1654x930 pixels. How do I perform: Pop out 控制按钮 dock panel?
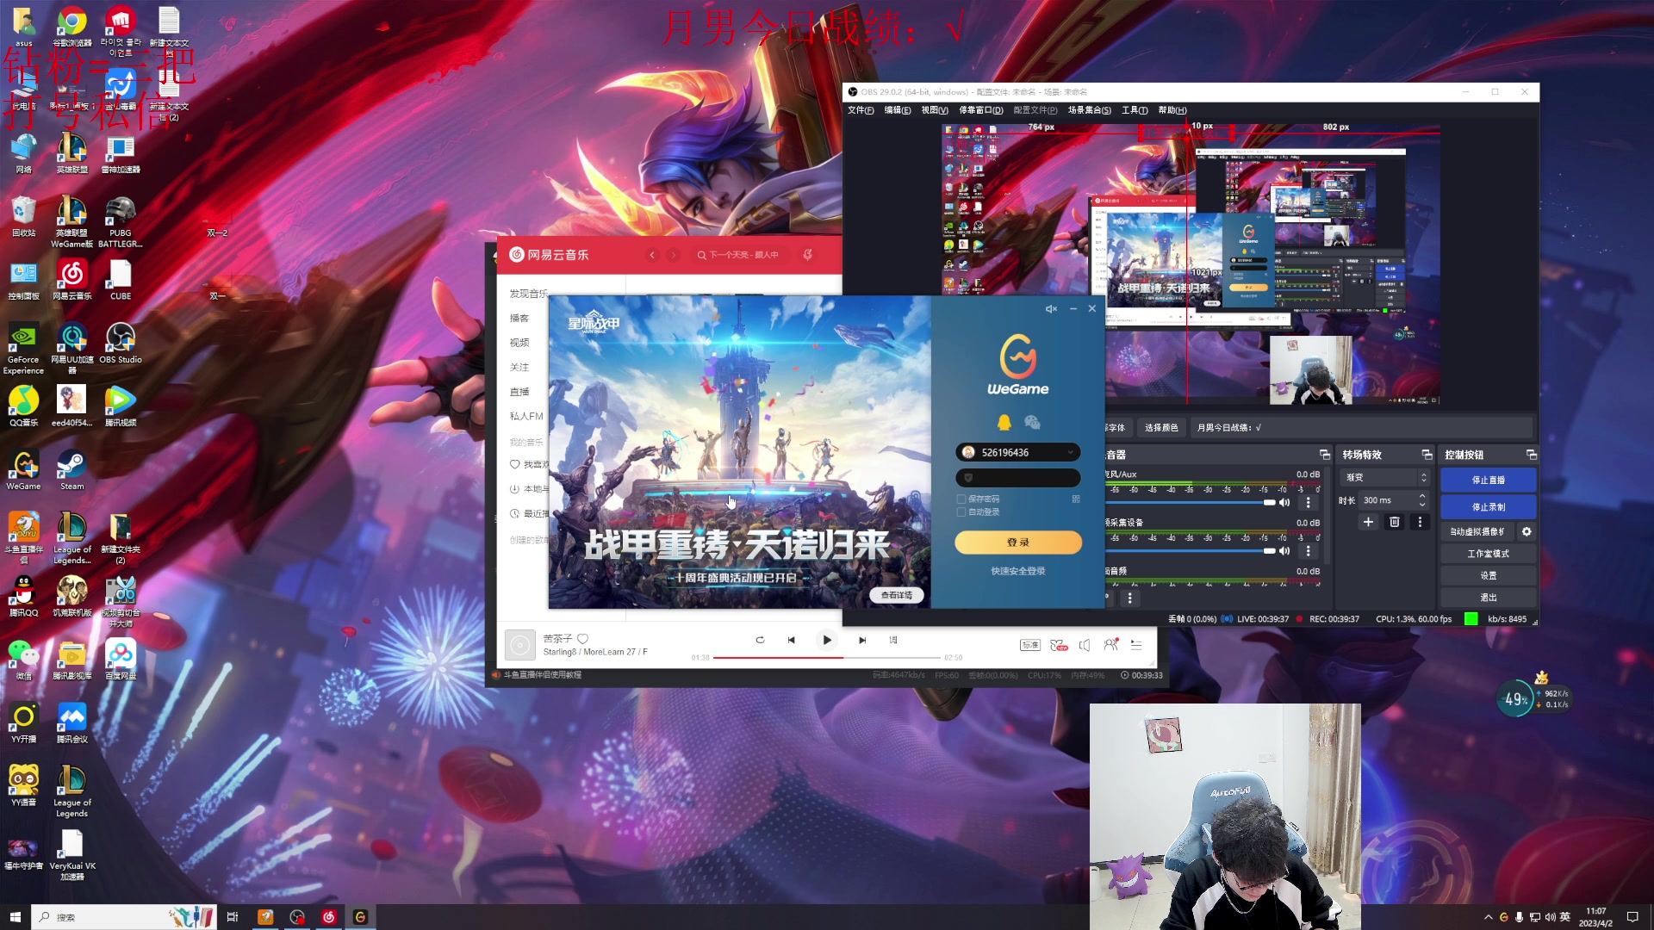coord(1531,455)
